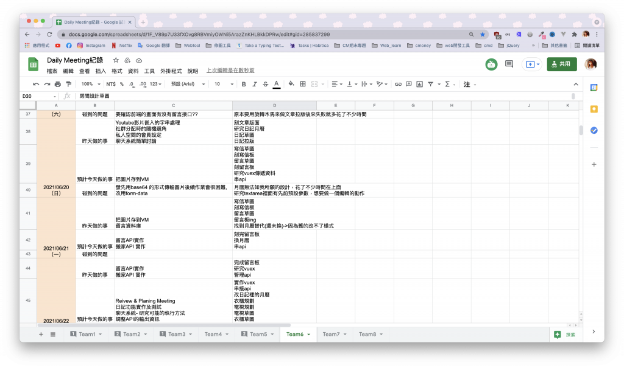
Task: Format as NT$ currency
Action: click(111, 85)
